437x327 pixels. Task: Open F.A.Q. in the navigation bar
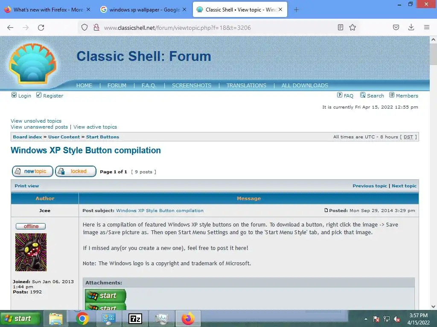149,85
